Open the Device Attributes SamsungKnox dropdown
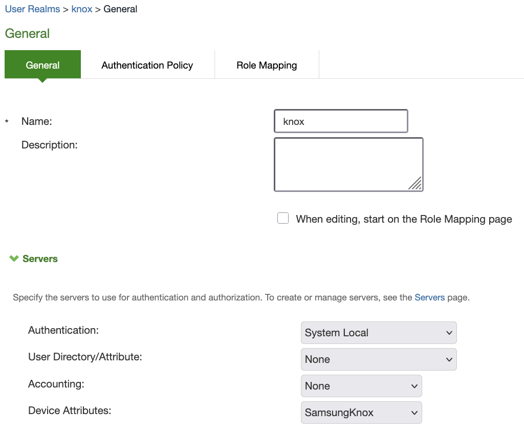 pos(361,413)
